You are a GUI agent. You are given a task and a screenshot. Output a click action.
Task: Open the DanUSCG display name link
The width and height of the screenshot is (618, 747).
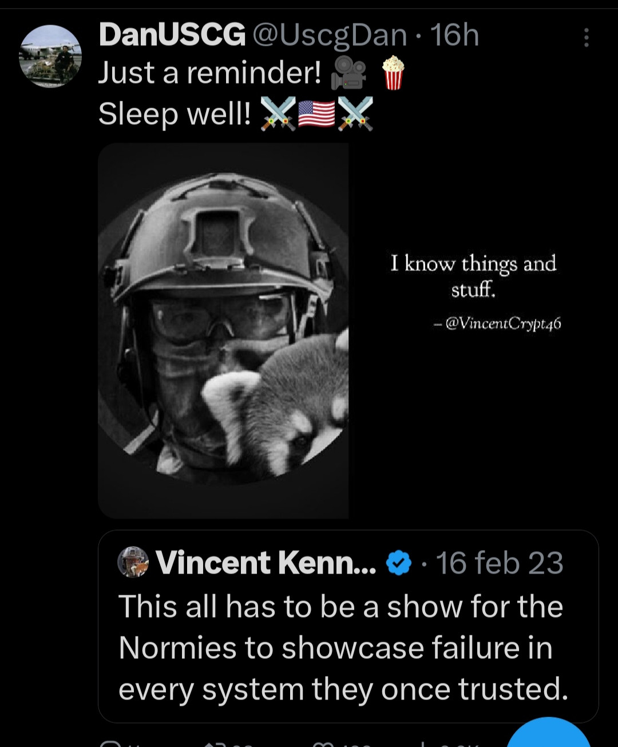[172, 35]
